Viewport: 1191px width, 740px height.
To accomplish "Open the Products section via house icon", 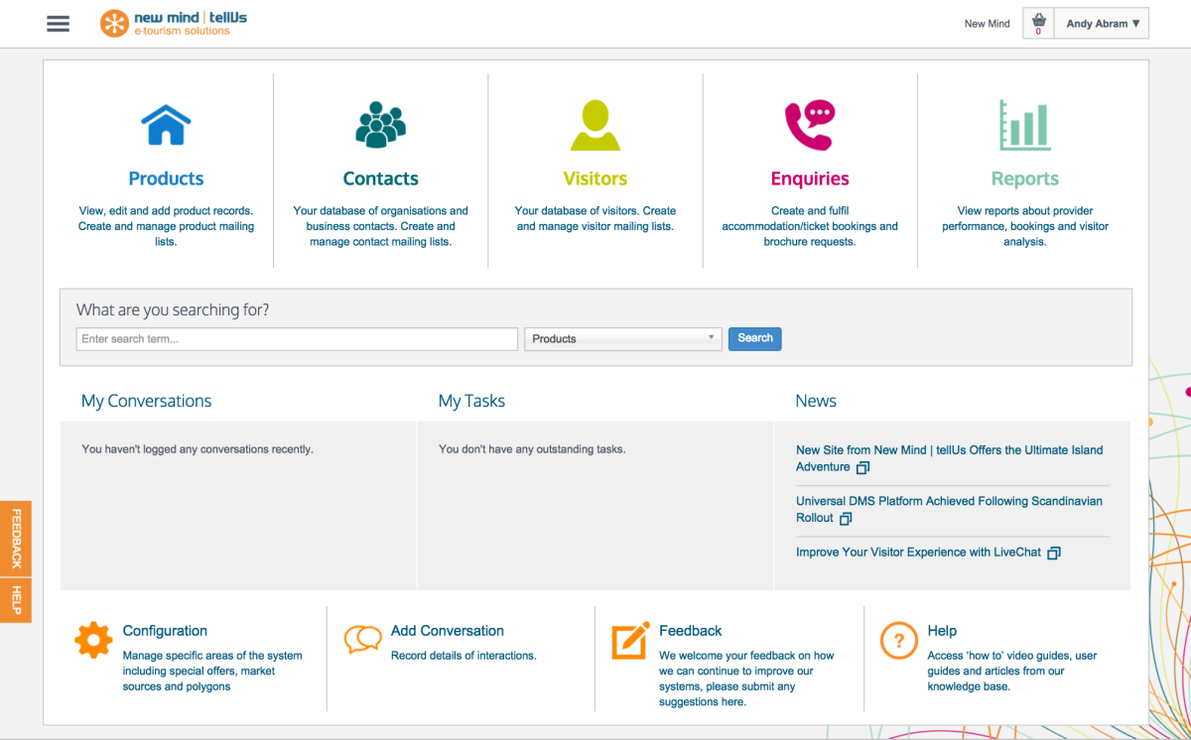I will coord(166,124).
